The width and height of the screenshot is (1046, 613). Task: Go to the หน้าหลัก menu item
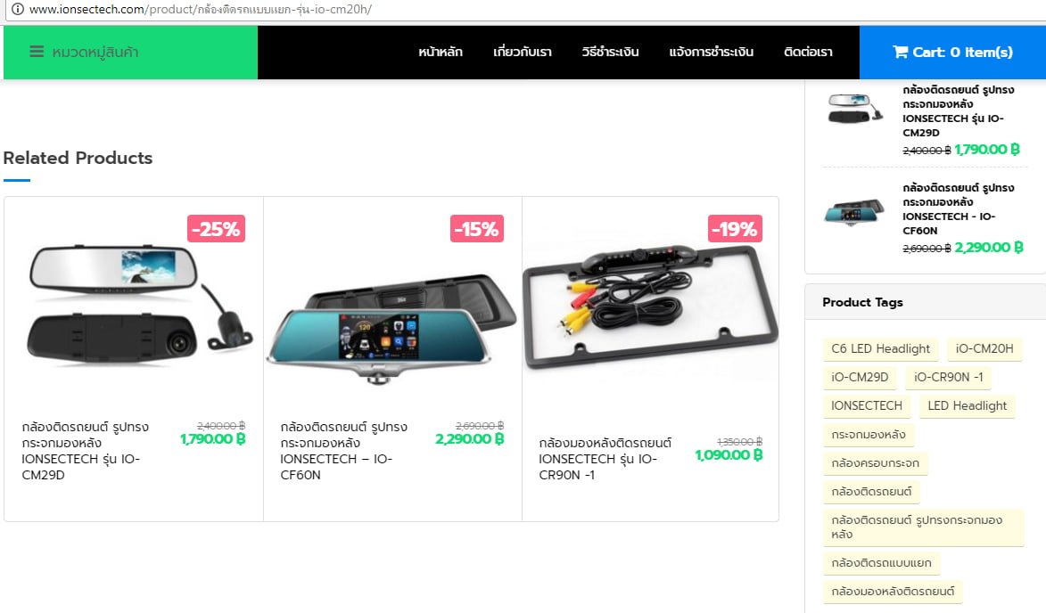[441, 52]
